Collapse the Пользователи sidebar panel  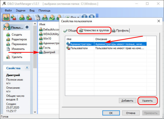pos(27,27)
